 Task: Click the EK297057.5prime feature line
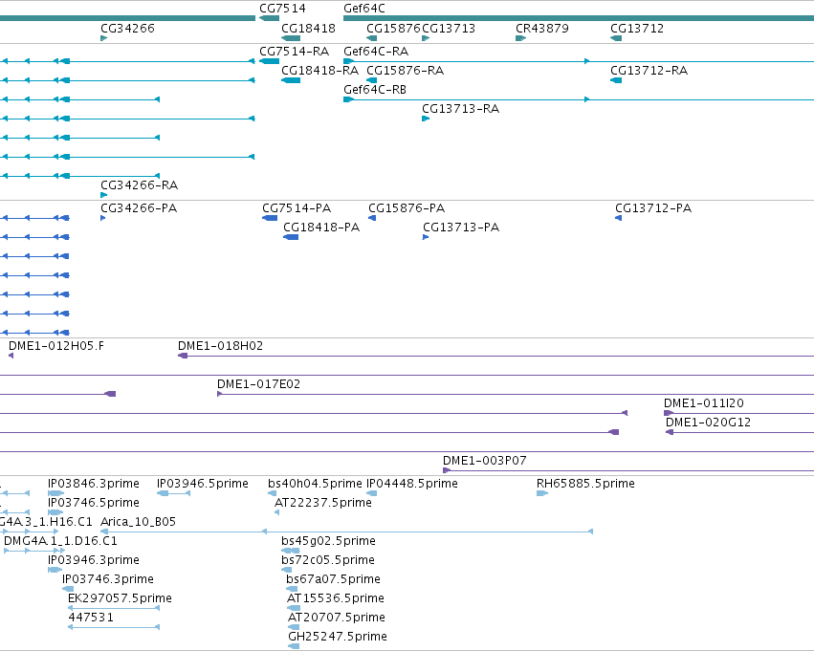[114, 608]
